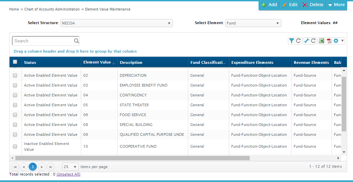Click the blue funnel filter icon

point(291,41)
